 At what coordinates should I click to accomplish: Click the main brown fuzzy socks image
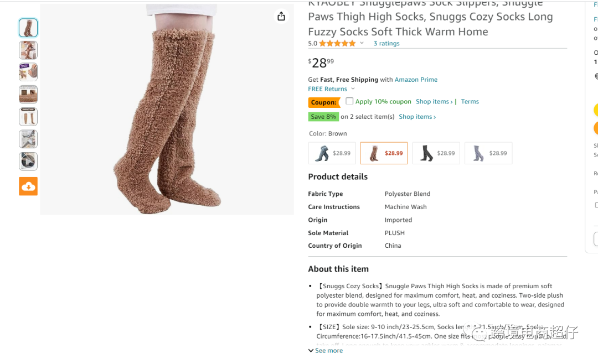click(167, 110)
